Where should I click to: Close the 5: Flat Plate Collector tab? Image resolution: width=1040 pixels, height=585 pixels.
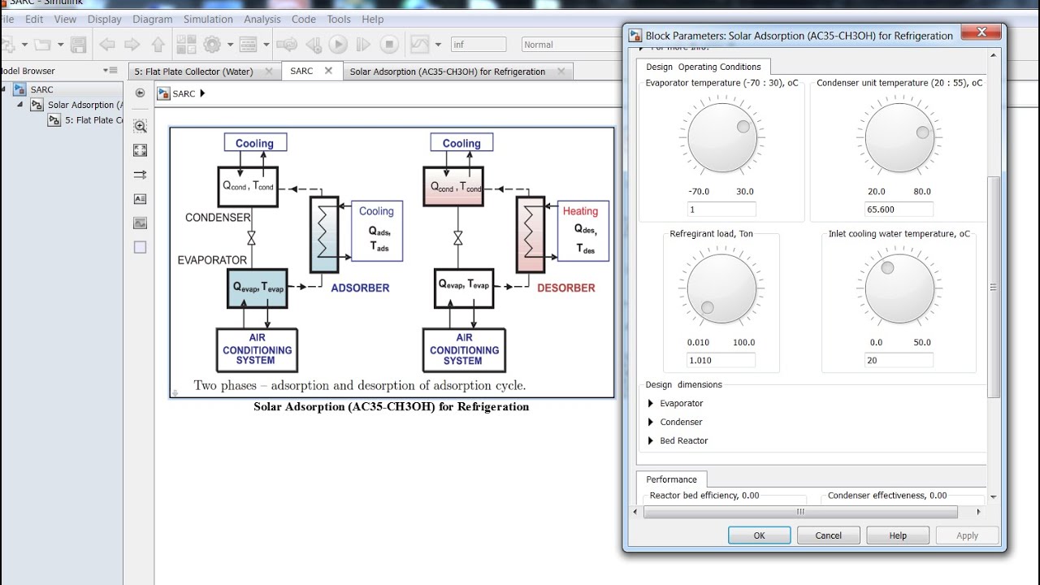(269, 71)
